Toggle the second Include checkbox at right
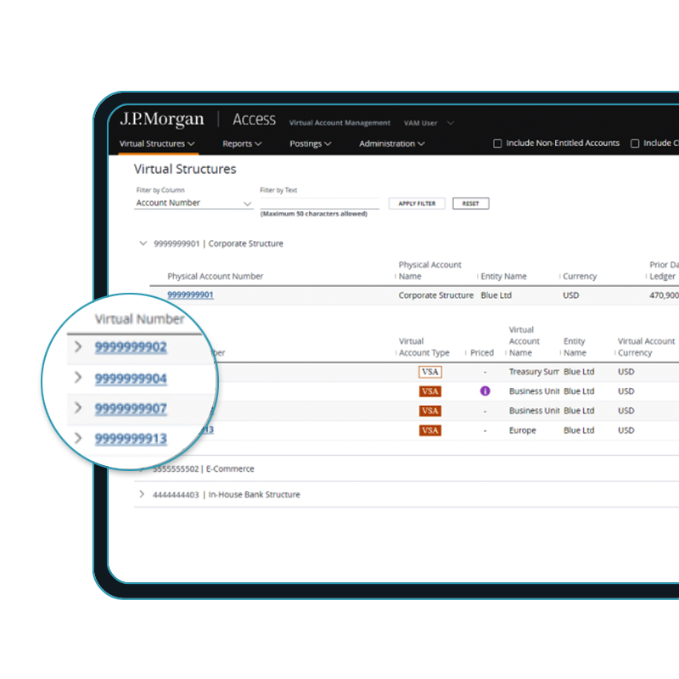 pos(635,143)
